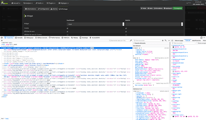Open the Console devtools panel
The width and height of the screenshot is (206, 120).
[x=19, y=38]
